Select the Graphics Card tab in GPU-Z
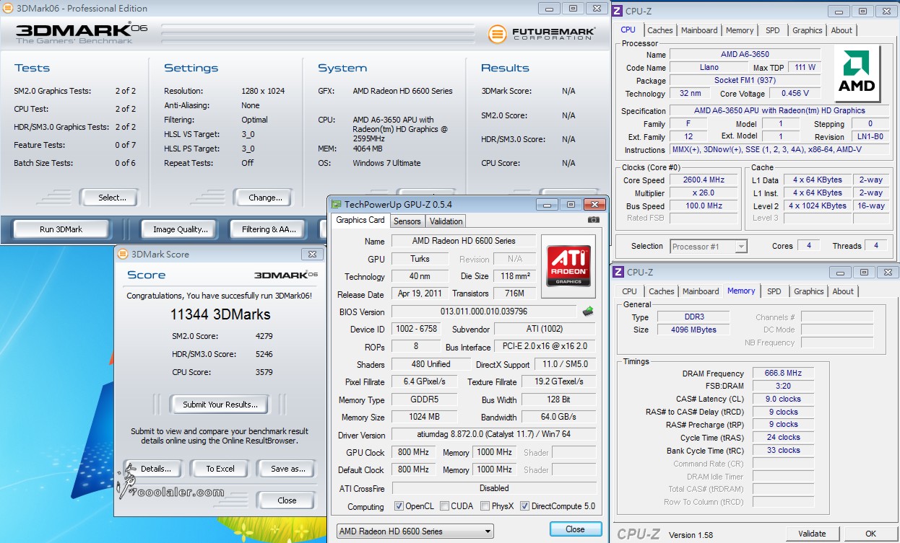Viewport: 900px width, 543px height. click(360, 220)
